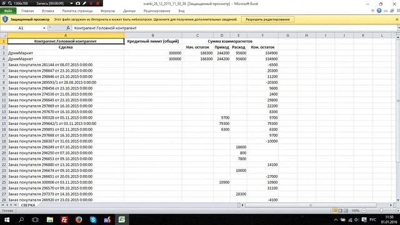The image size is (400, 225).
Task: Open File Explorer from taskbar
Action: [50, 219]
